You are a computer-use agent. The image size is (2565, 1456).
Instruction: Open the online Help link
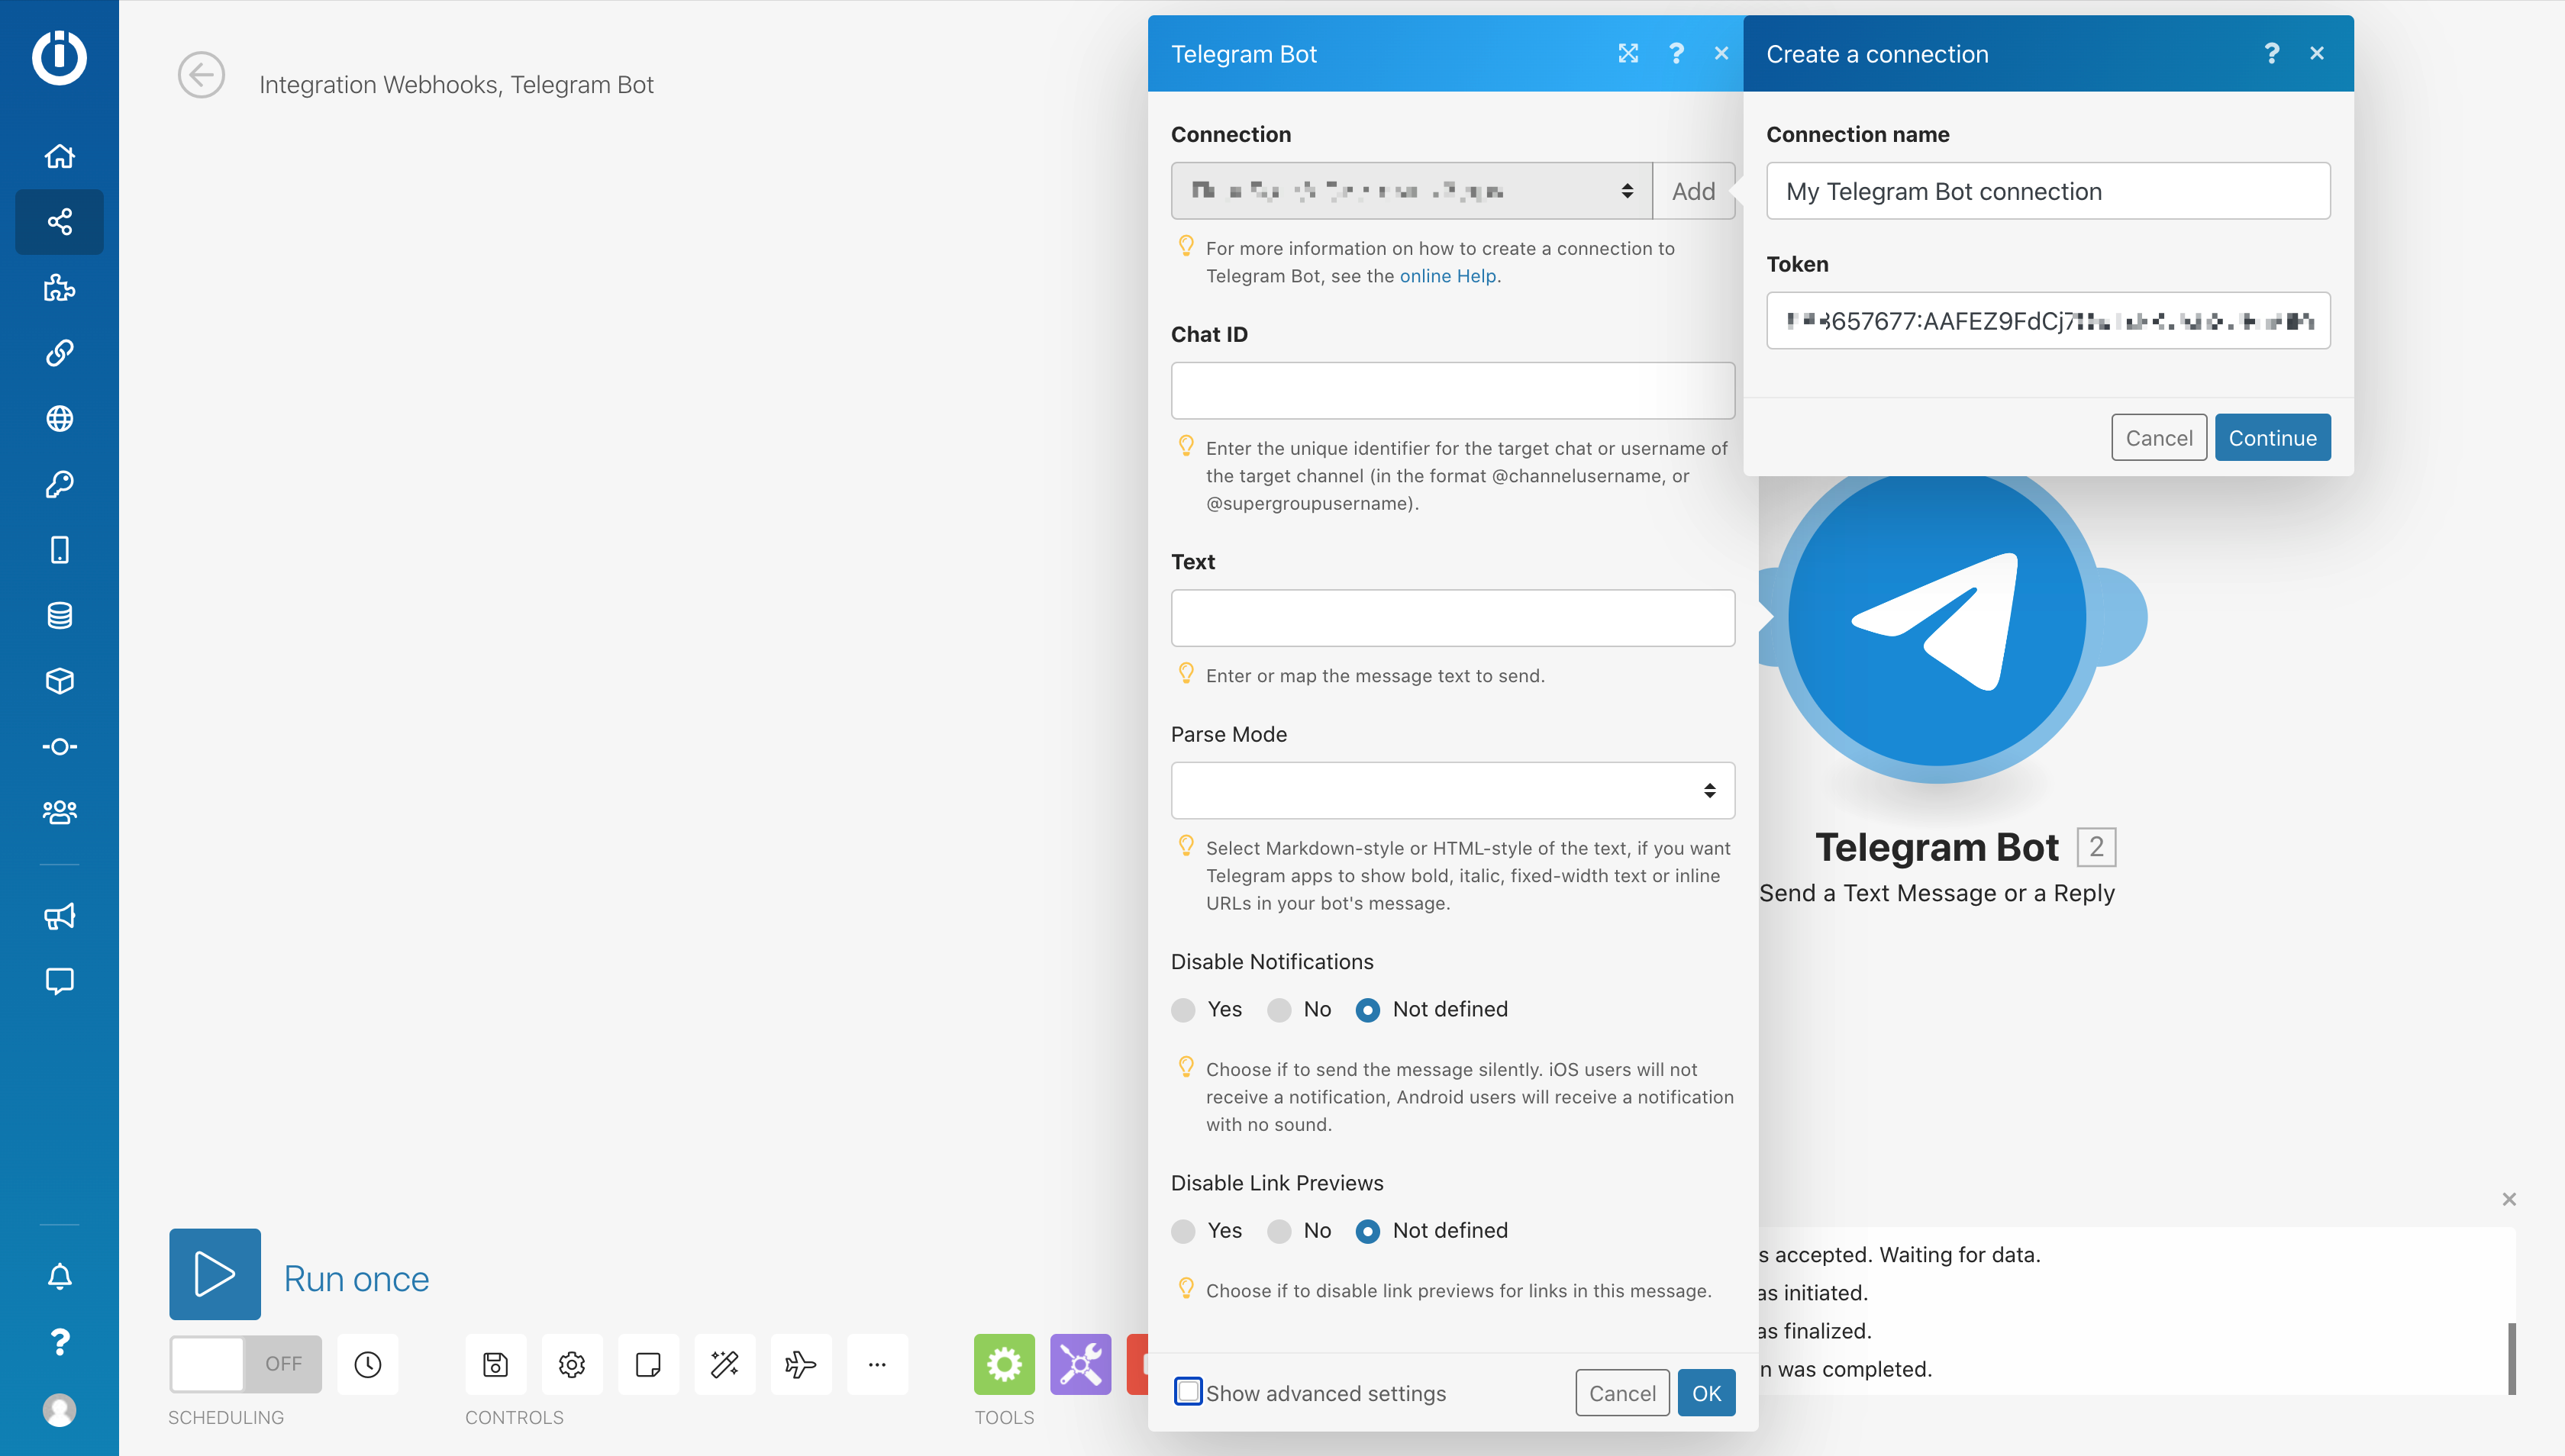1447,276
